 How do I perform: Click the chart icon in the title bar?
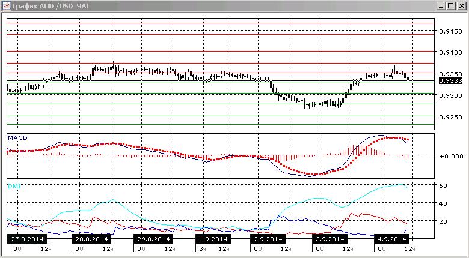(x=7, y=5)
